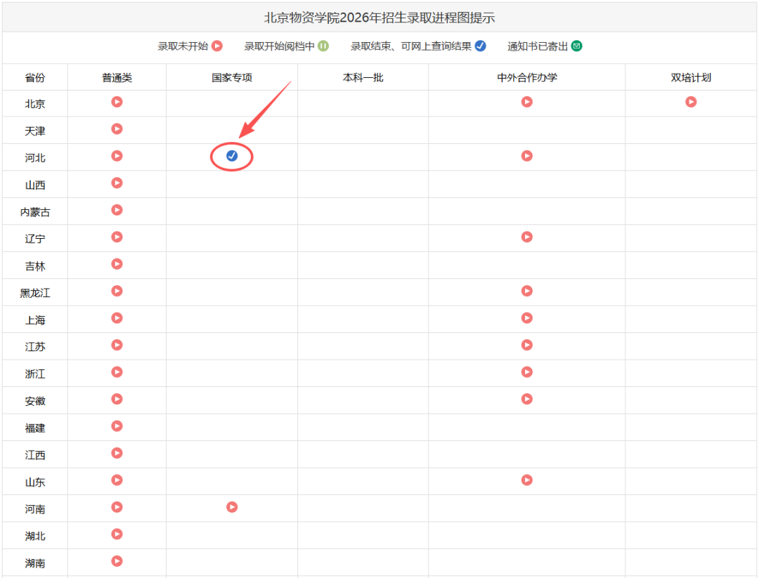Click the 浙江 province cell
759x578 pixels.
coord(35,374)
